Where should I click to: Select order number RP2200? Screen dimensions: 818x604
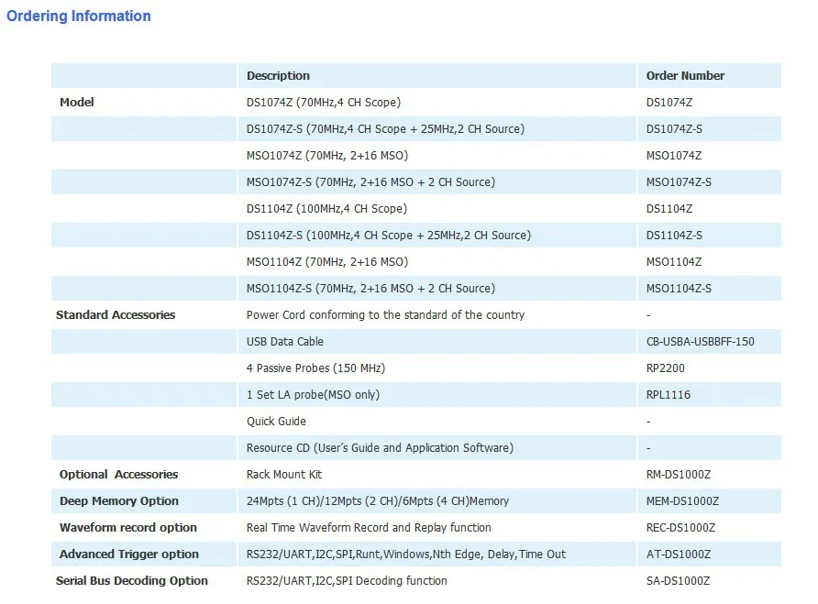(x=665, y=368)
